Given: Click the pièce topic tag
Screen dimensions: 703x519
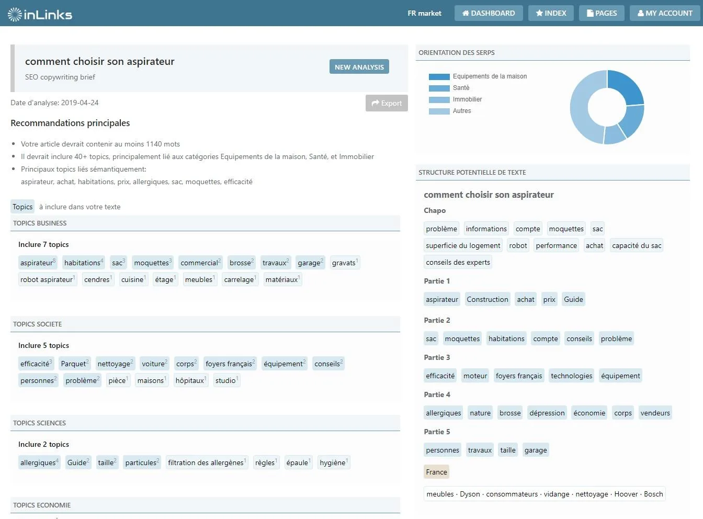Looking at the screenshot, I should [118, 380].
